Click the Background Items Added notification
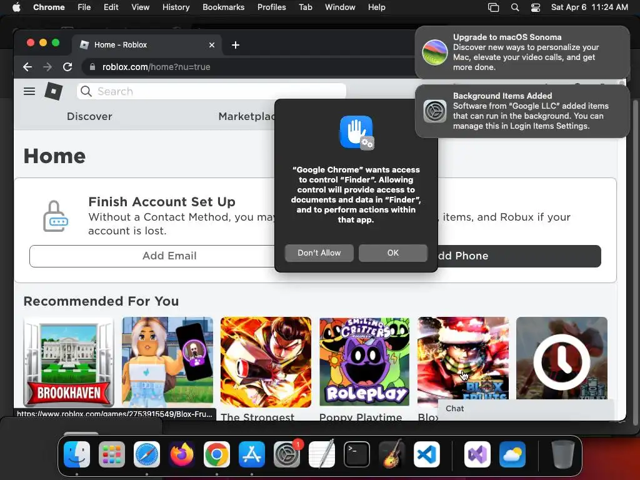Viewport: 640px width, 480px height. (x=522, y=111)
